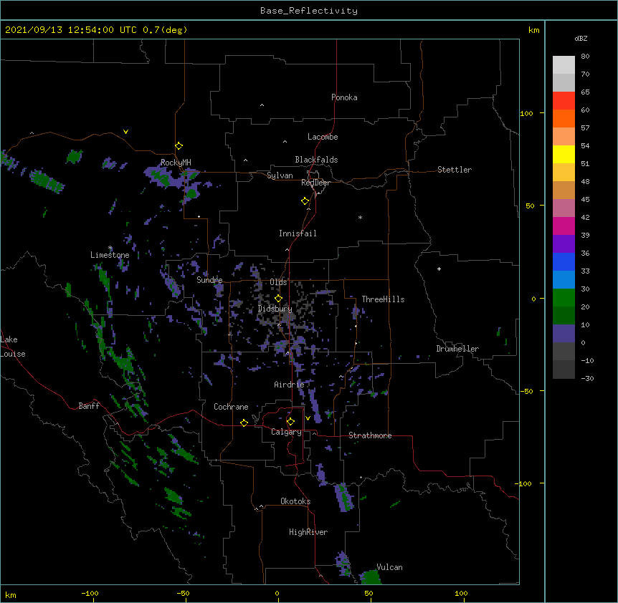Select the blue 36 dBZ legend color
The width and height of the screenshot is (618, 603).
[564, 261]
